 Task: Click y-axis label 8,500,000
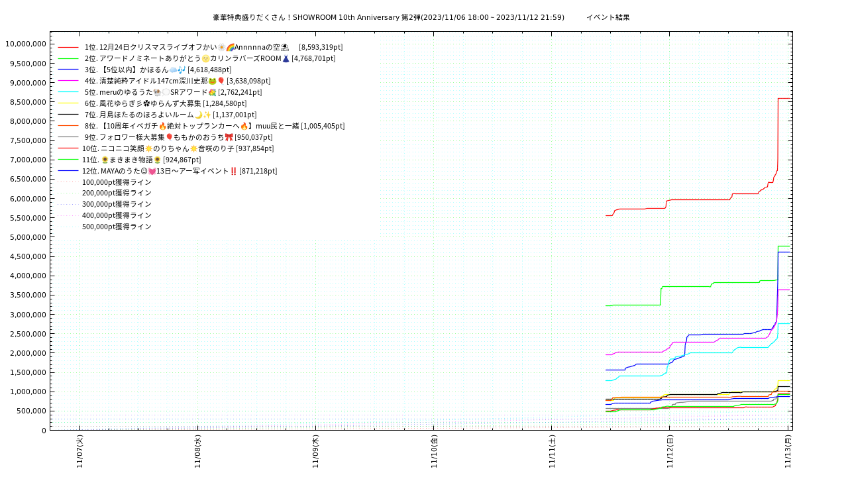[x=28, y=102]
